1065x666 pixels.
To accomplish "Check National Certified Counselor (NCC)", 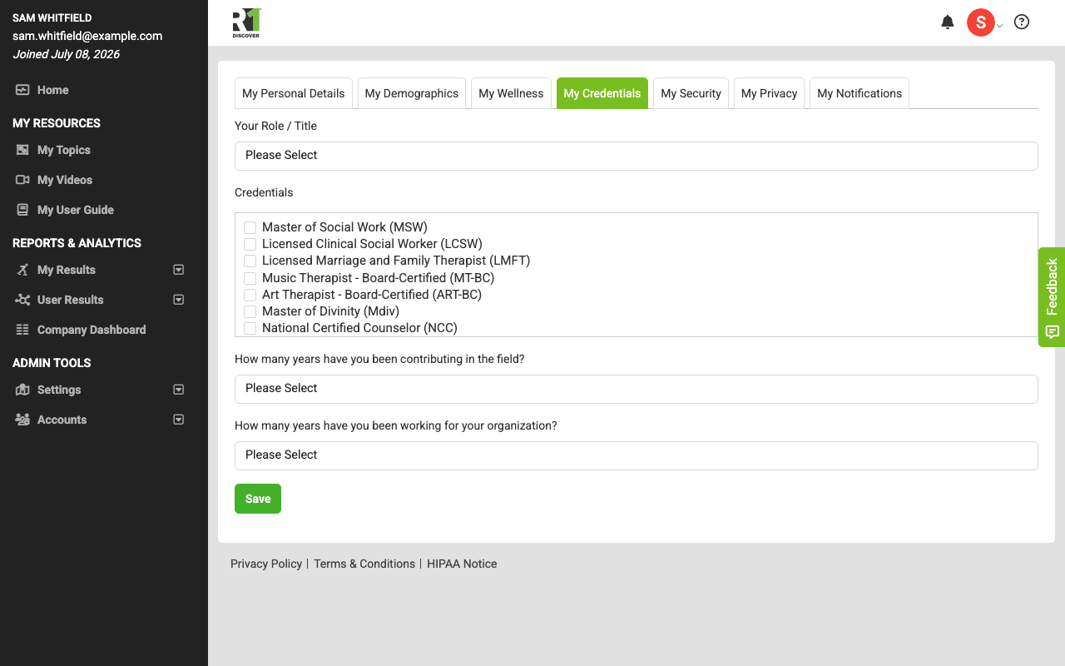I will click(x=250, y=328).
